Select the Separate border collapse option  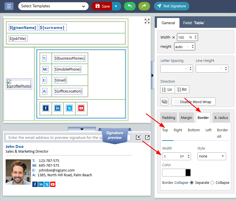pyautogui.click(x=192, y=183)
